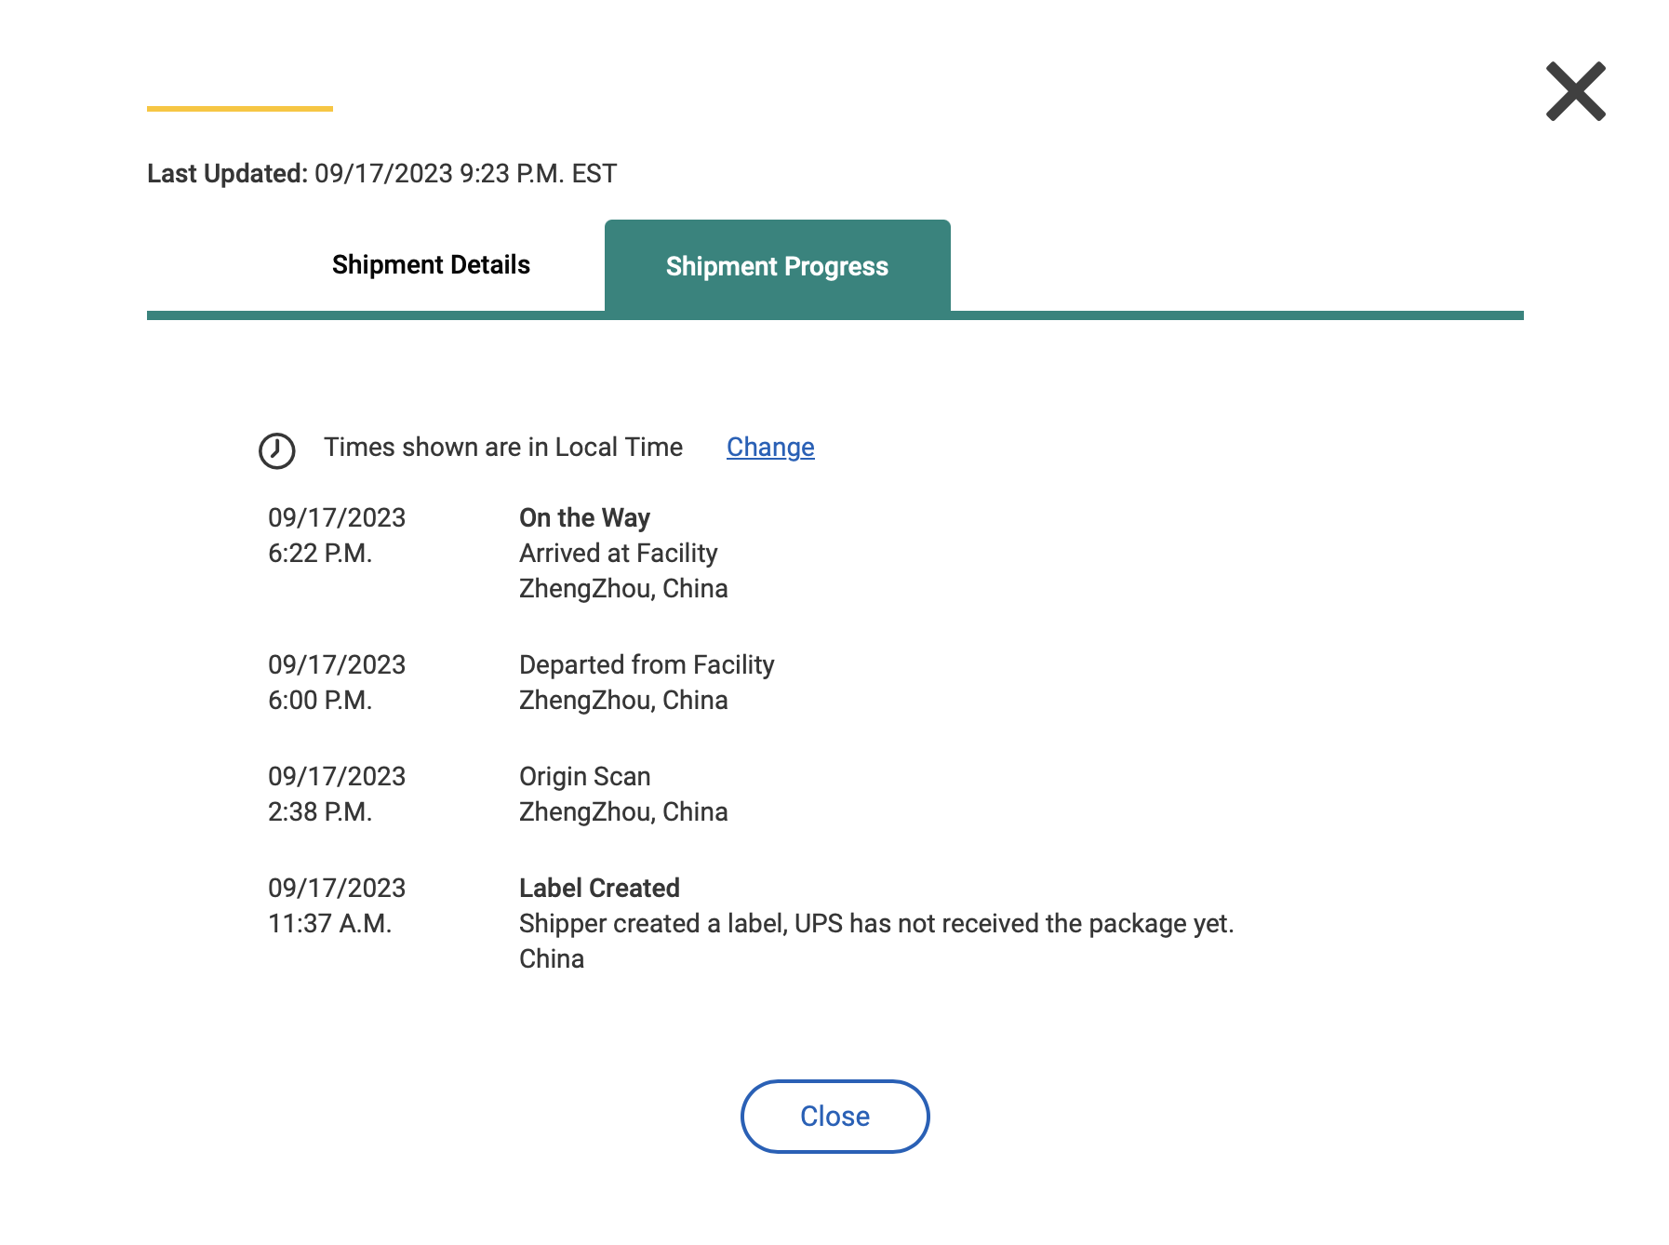Switch to the Shipment Details tab
Image resolution: width=1669 pixels, height=1245 pixels.
click(431, 265)
